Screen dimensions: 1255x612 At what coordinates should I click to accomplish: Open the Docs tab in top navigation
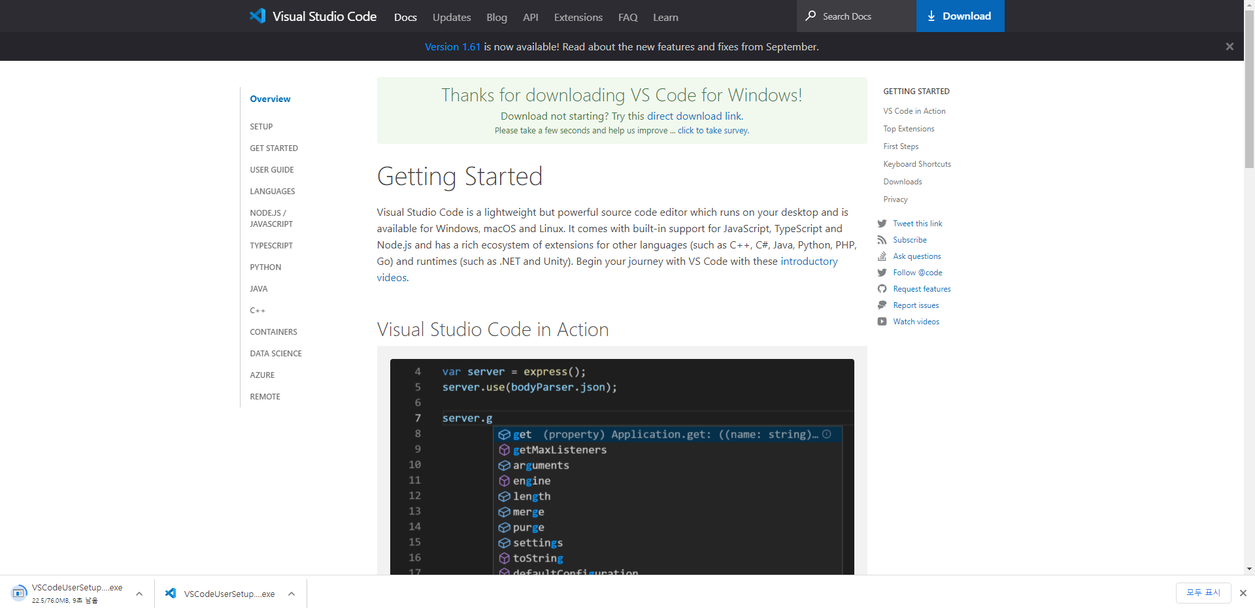tap(405, 17)
